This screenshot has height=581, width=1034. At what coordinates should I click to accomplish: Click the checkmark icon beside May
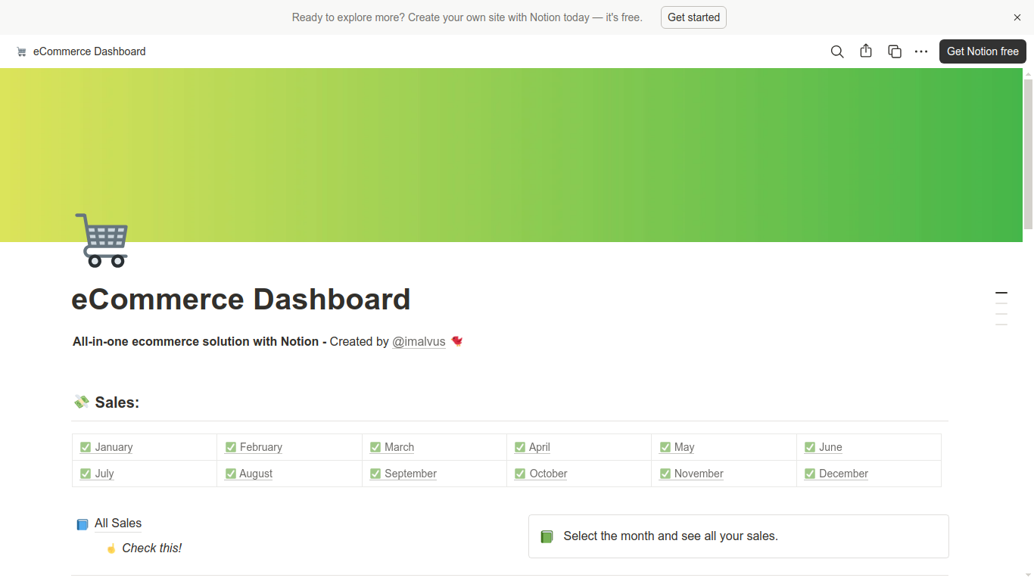pos(665,447)
